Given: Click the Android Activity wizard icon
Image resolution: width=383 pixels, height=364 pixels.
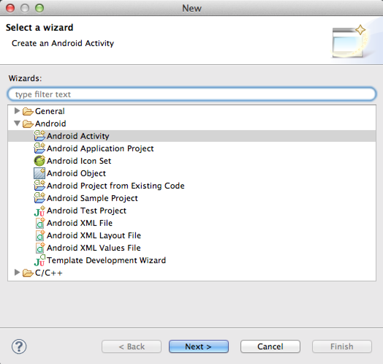Looking at the screenshot, I should coord(39,136).
